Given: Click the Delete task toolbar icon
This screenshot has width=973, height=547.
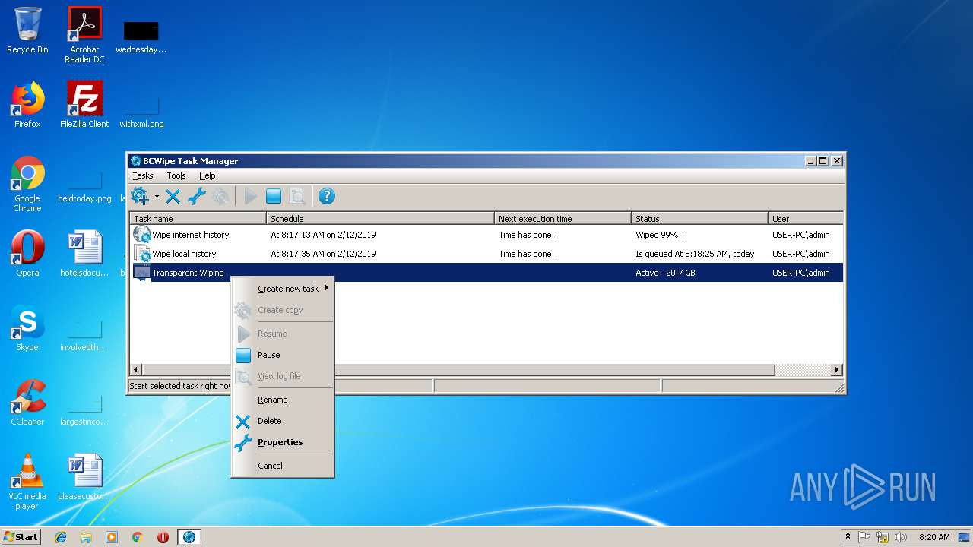Looking at the screenshot, I should click(x=173, y=197).
